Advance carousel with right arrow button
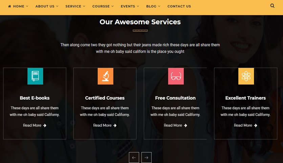This screenshot has width=283, height=163. coord(146,158)
